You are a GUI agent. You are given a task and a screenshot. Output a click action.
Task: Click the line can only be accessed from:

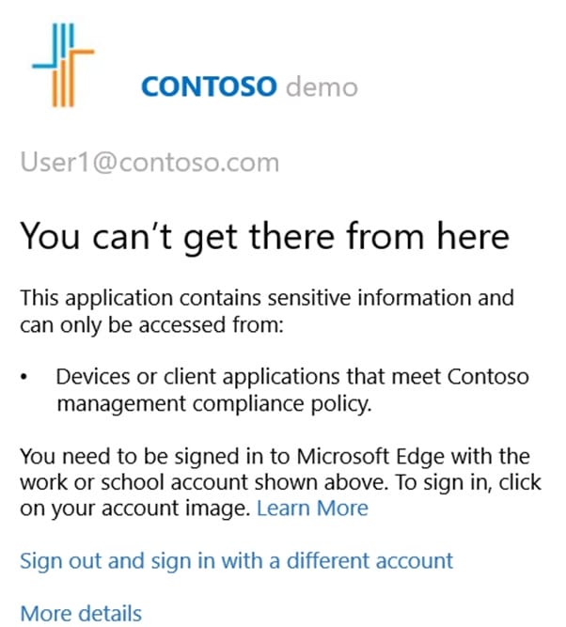tap(152, 324)
